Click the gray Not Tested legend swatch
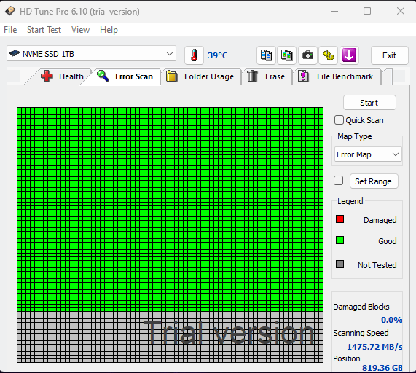Screen dimensions: 416x373 [340, 264]
